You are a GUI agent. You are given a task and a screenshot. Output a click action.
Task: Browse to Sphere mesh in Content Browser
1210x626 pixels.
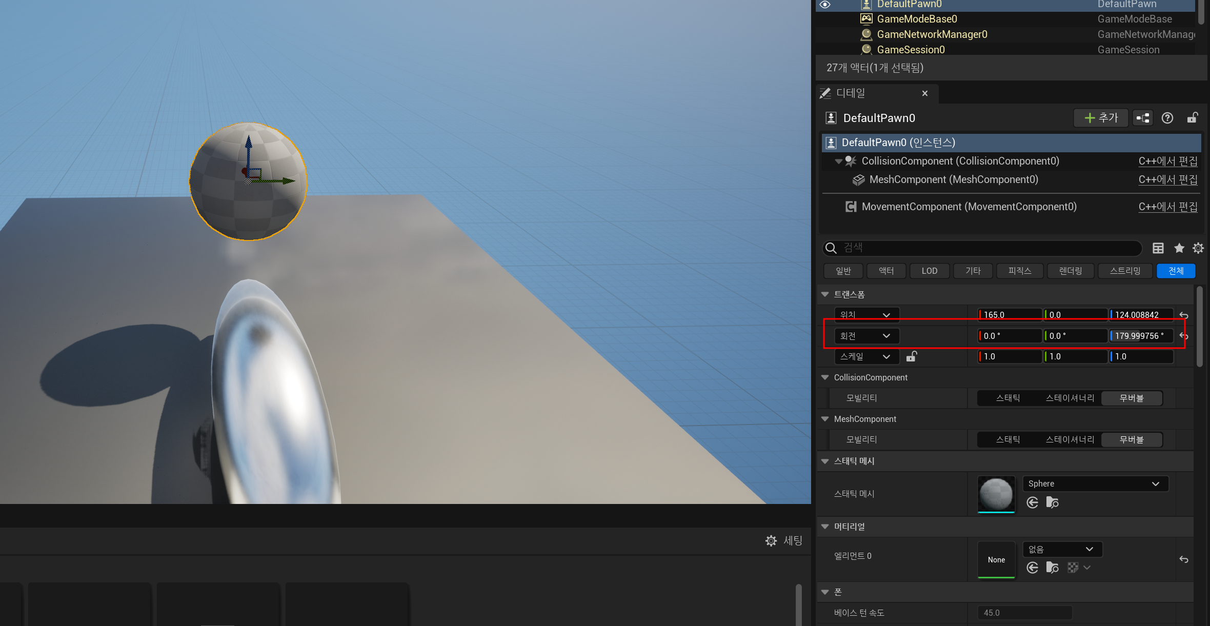[1052, 502]
